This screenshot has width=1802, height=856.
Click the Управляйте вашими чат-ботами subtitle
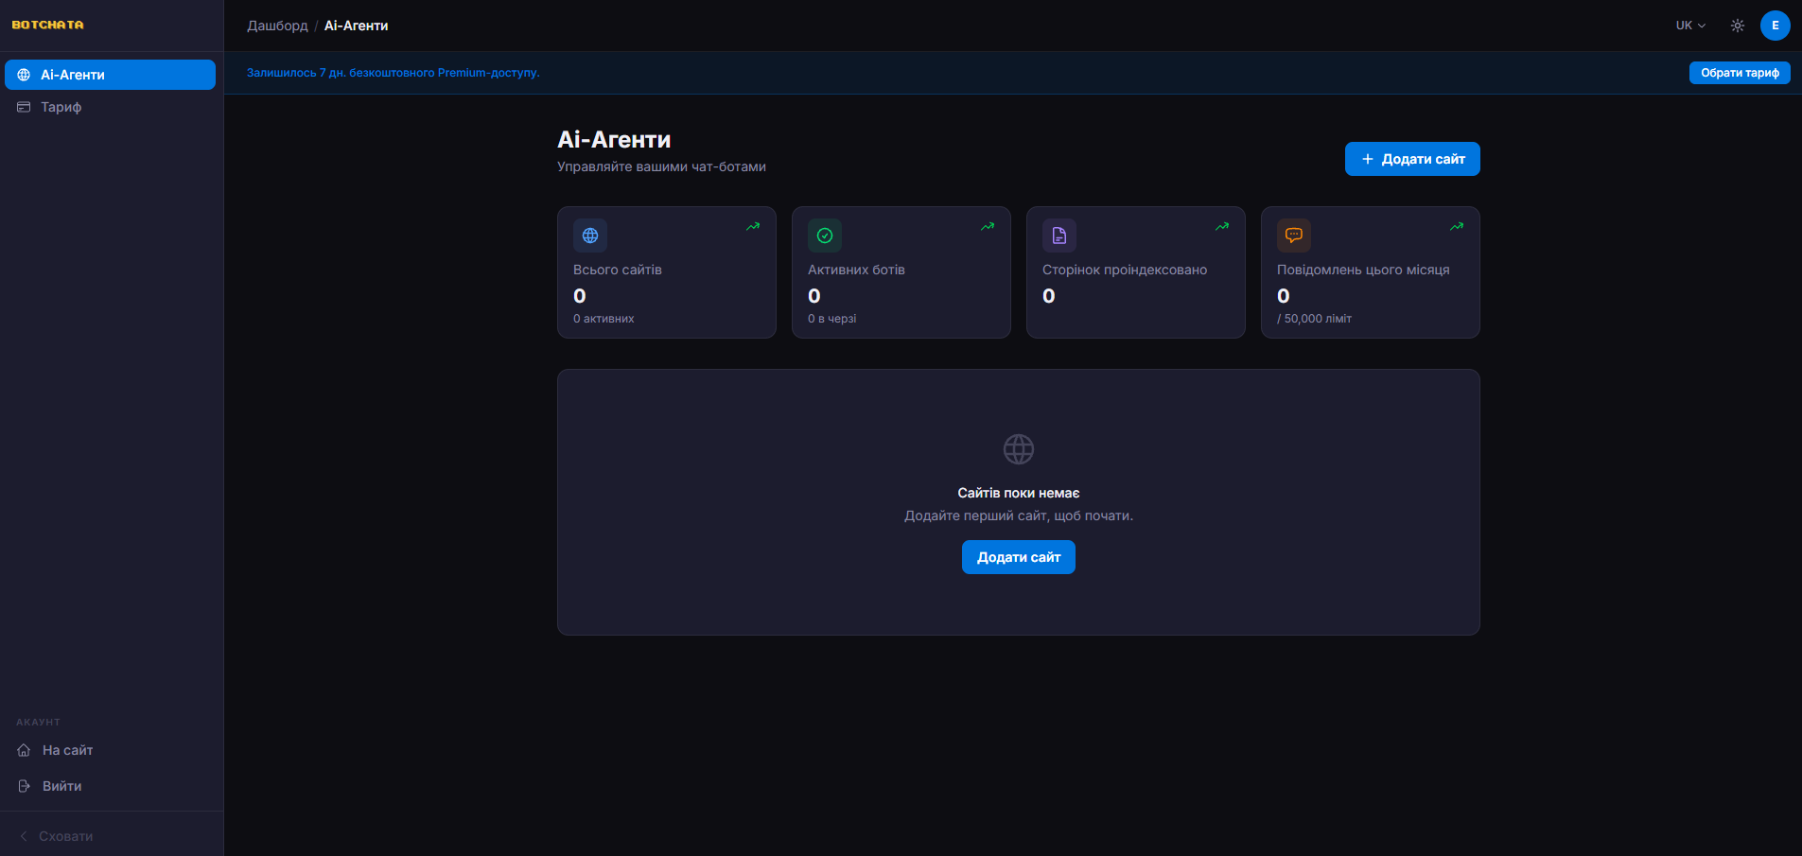point(661,166)
